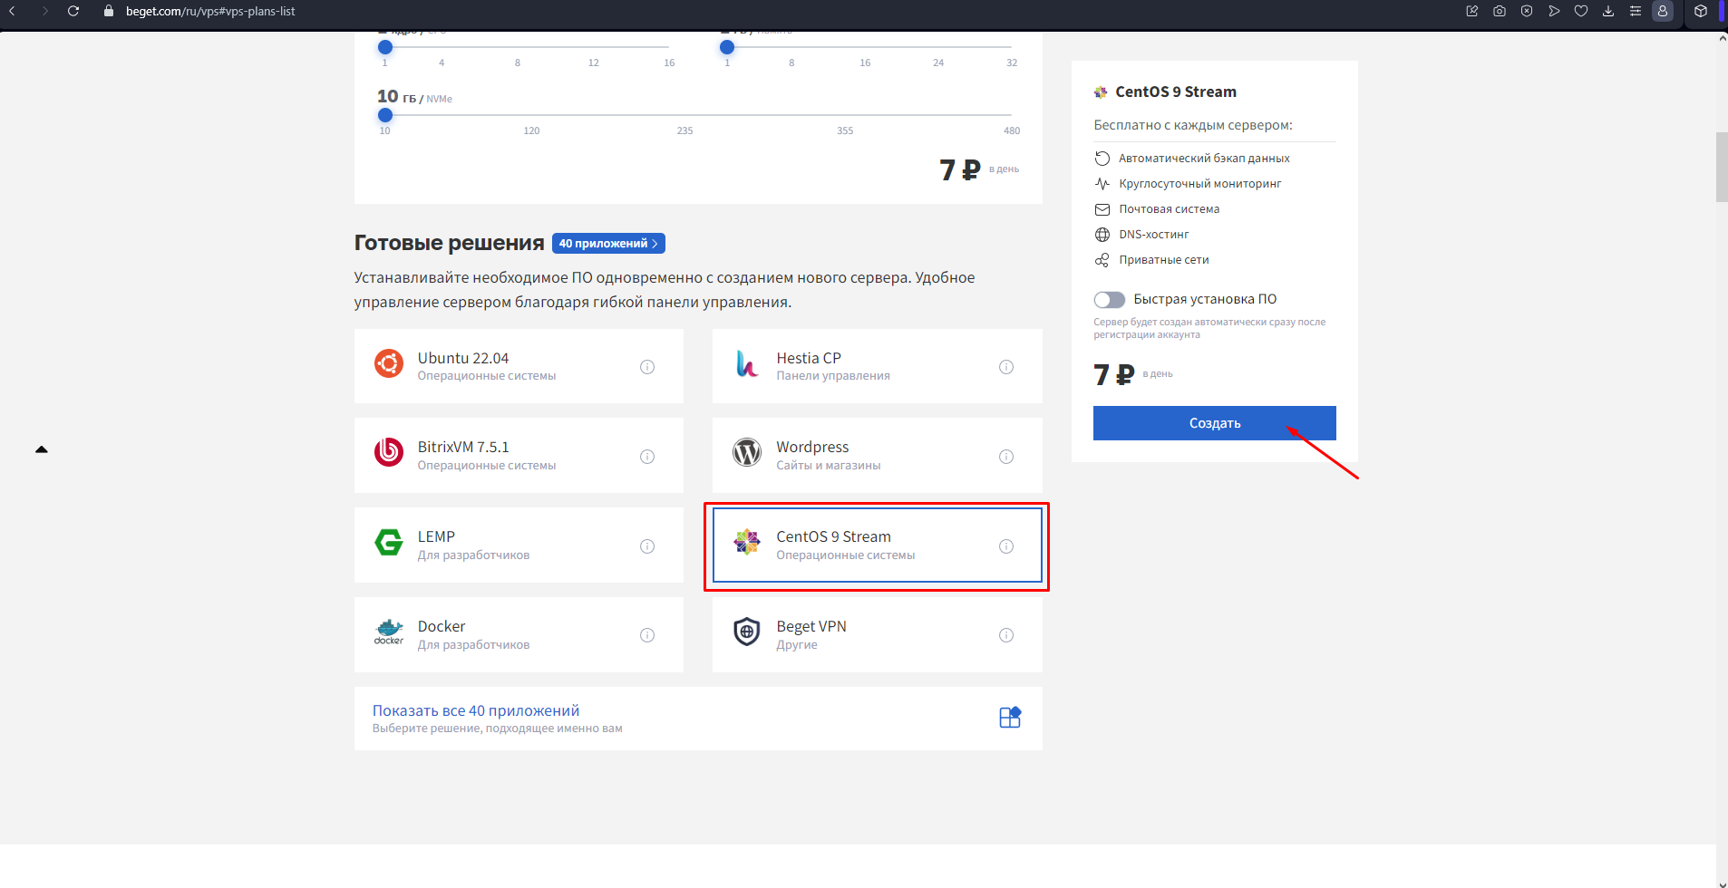This screenshot has width=1728, height=888.
Task: Open the user profile icon
Action: pyautogui.click(x=1663, y=11)
